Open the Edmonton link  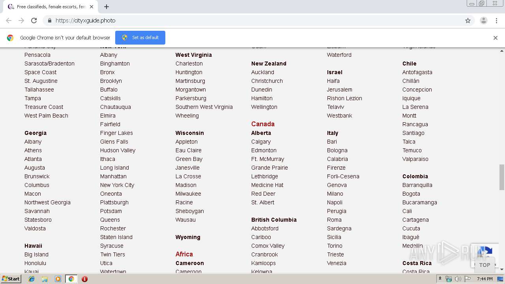point(264,150)
